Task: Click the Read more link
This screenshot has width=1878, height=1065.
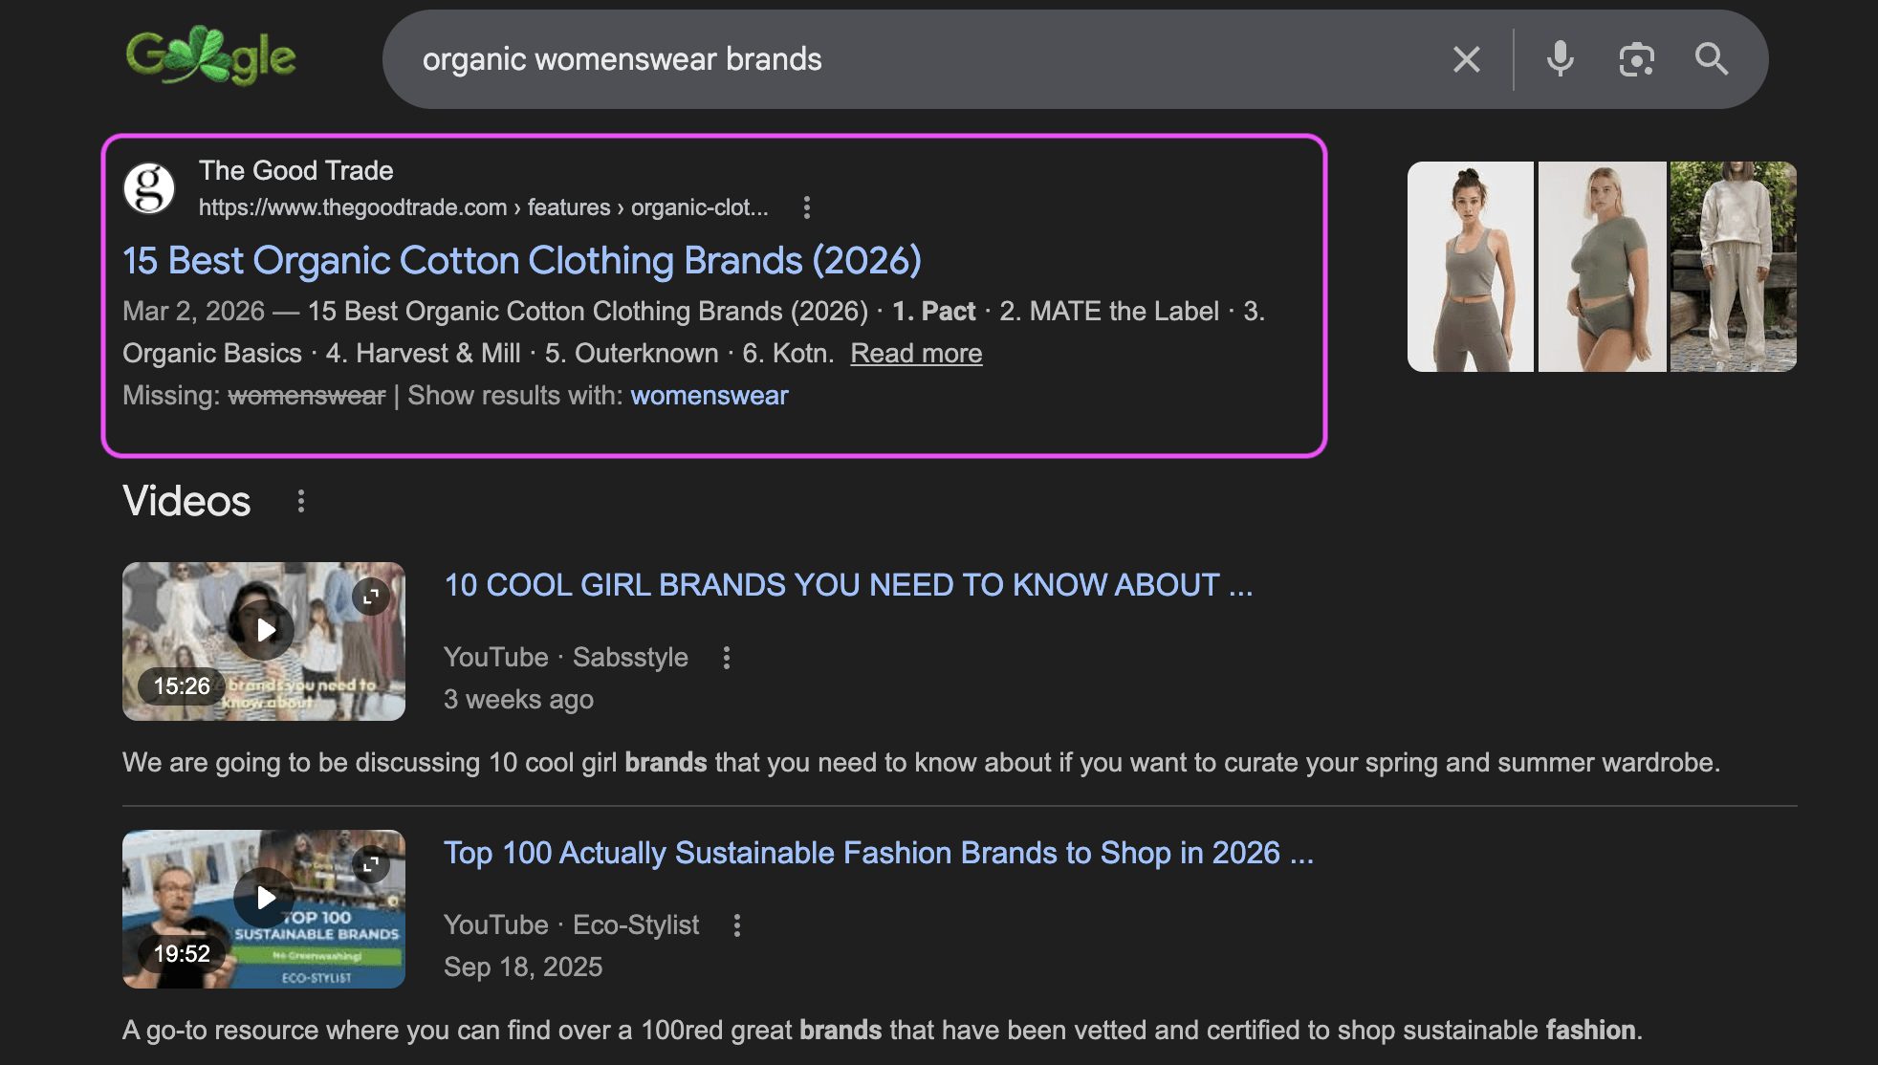Action: click(916, 354)
